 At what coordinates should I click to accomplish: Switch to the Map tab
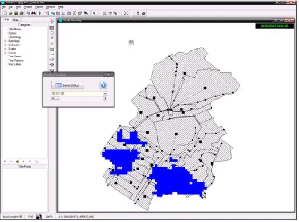(x=15, y=20)
